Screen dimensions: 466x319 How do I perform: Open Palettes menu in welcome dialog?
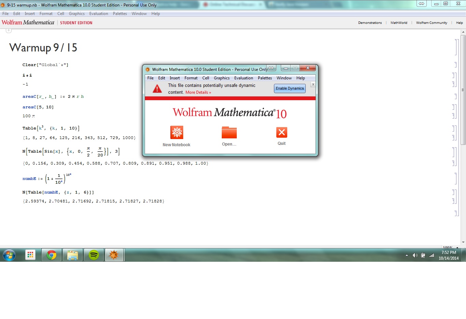click(265, 78)
